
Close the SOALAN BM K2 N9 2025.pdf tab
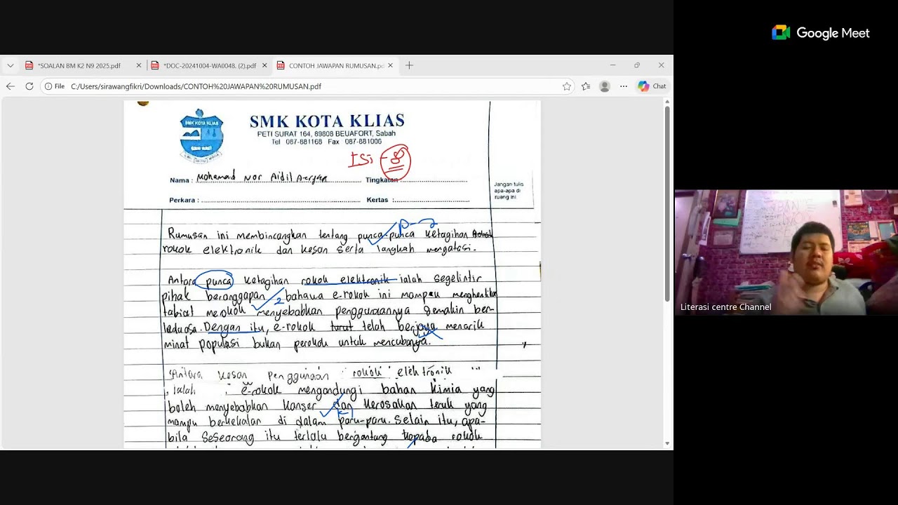(138, 65)
